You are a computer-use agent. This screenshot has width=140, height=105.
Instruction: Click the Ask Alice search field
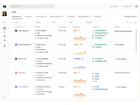pyautogui.click(x=32, y=6)
